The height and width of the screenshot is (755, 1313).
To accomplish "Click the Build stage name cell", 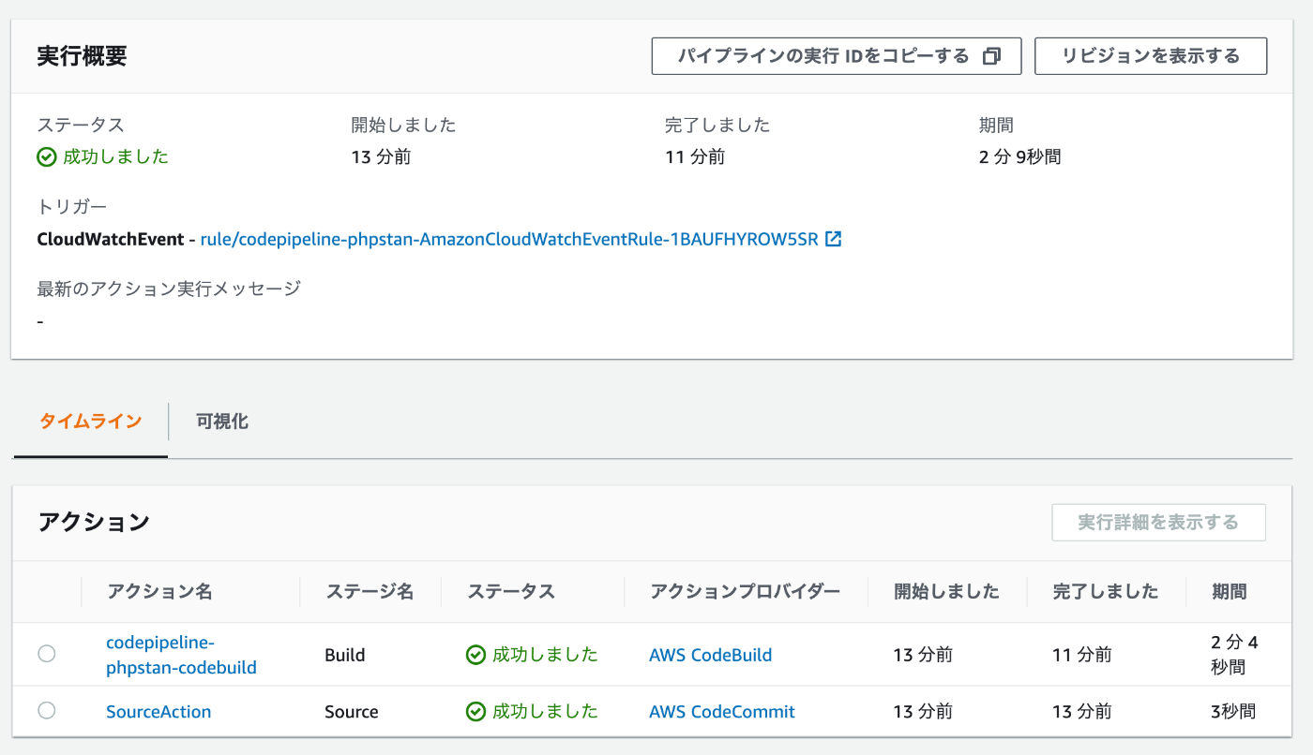I will [344, 655].
